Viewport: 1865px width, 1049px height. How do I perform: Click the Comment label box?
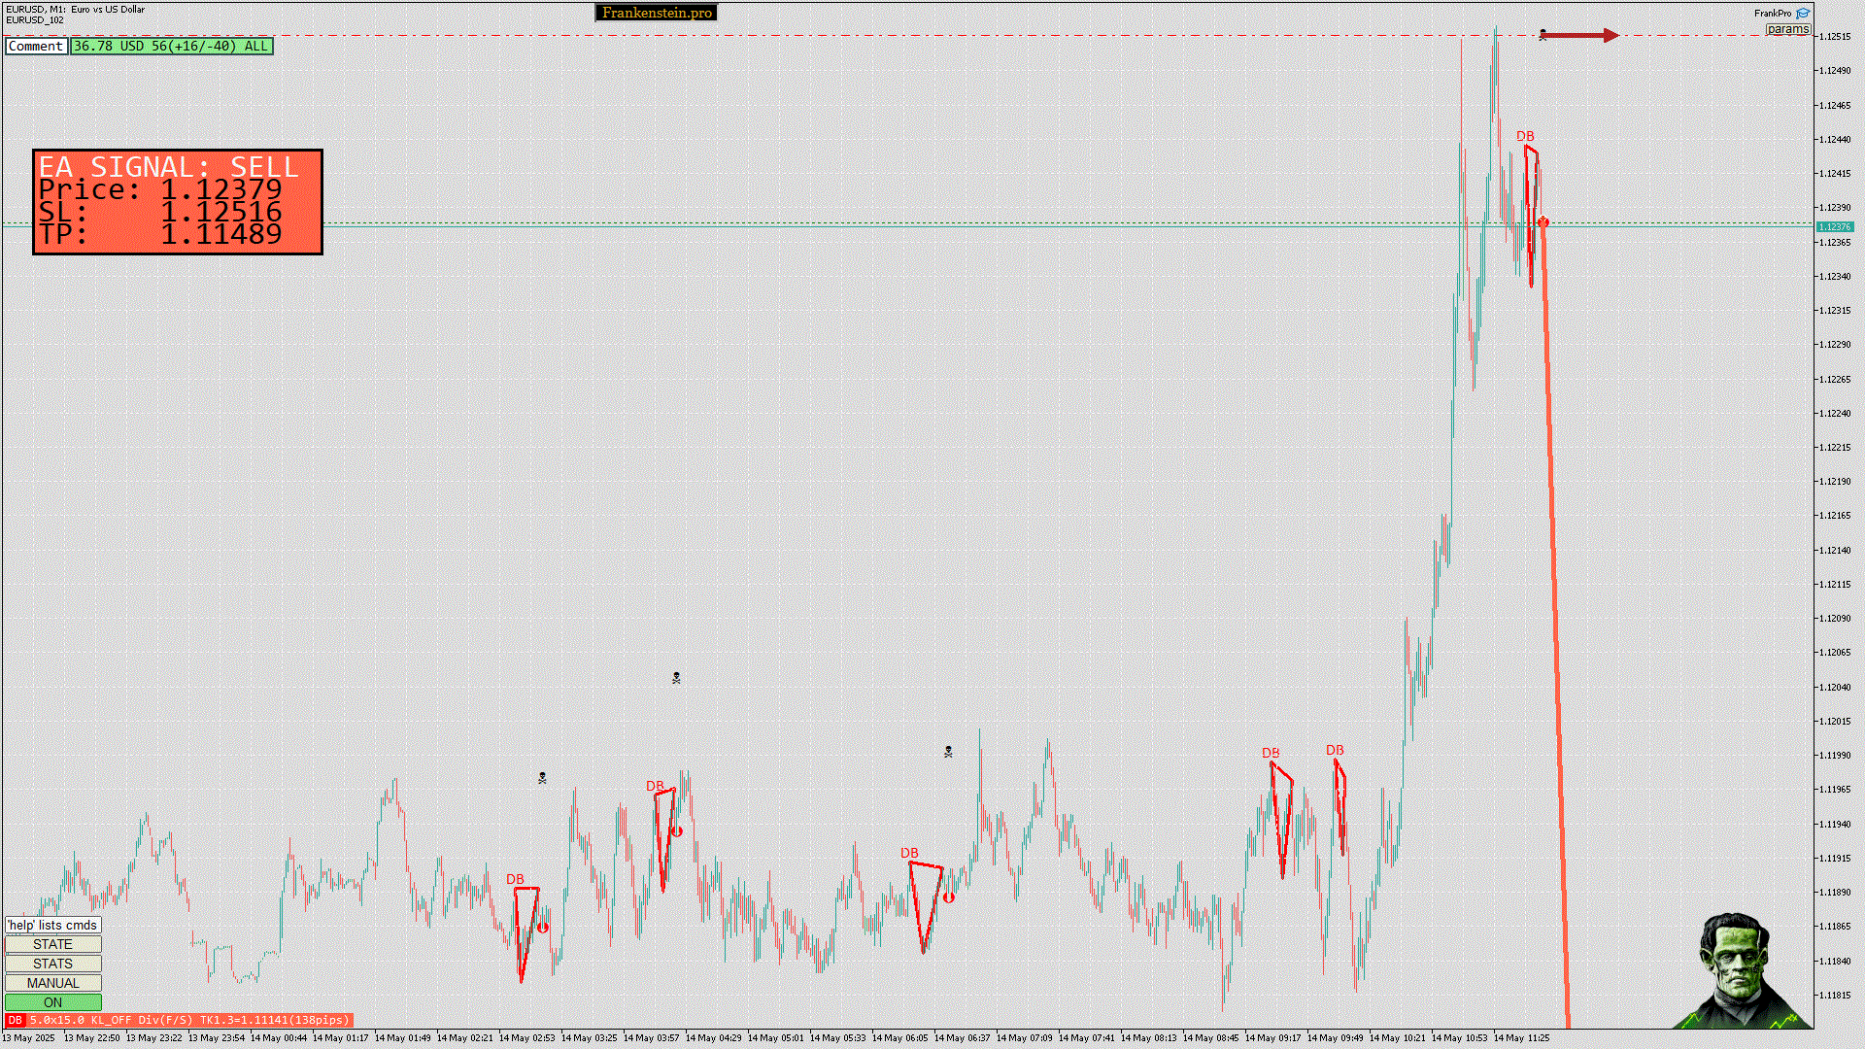coord(36,46)
